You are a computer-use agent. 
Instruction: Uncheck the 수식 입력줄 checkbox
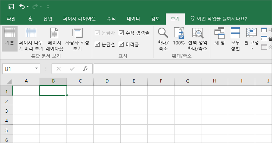(121, 33)
